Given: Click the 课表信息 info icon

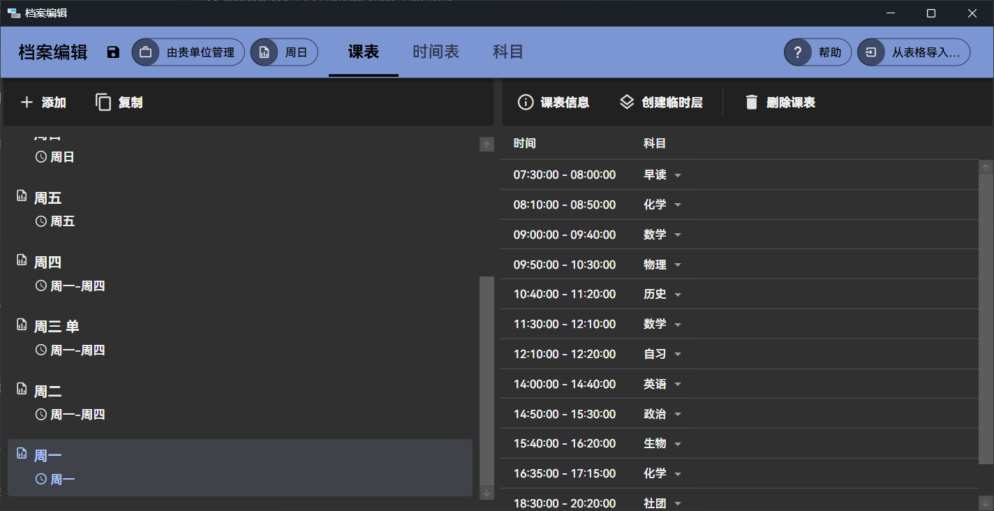Looking at the screenshot, I should point(525,103).
